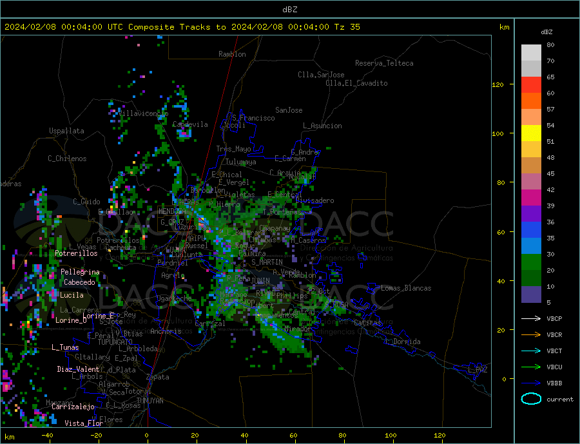580x444 pixels.
Task: Click the Tres_Mayo place label
Action: (234, 149)
